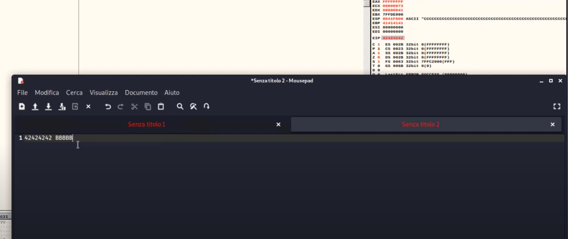Expand the Visualizza menu
Screen dimensions: 568x239
(103, 93)
